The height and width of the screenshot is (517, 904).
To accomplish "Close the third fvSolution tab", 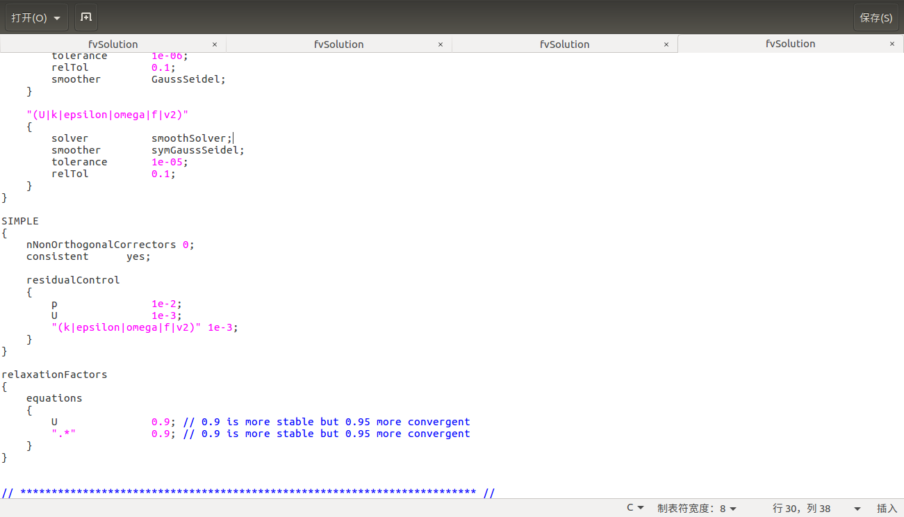I will (x=666, y=44).
